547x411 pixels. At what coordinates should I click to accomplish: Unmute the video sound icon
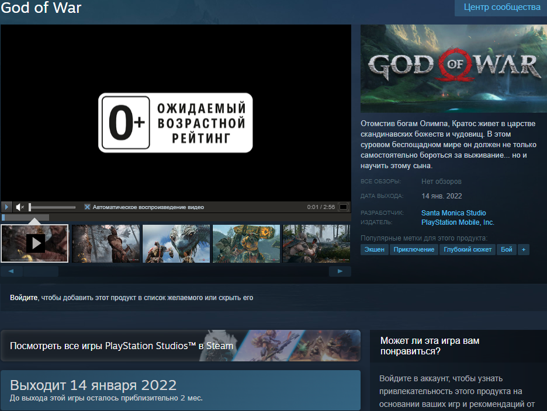[20, 207]
